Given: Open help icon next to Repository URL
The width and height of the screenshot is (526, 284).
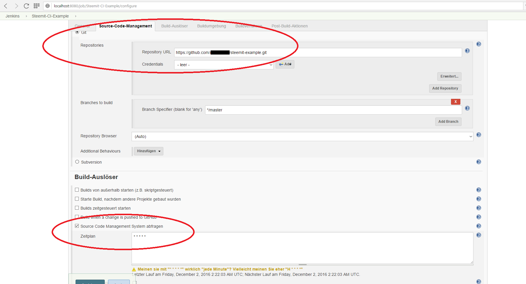Looking at the screenshot, I should point(467,51).
